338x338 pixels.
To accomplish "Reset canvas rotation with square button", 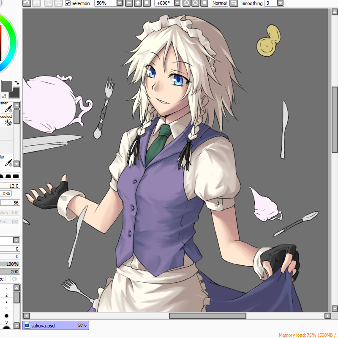I will [204, 3].
